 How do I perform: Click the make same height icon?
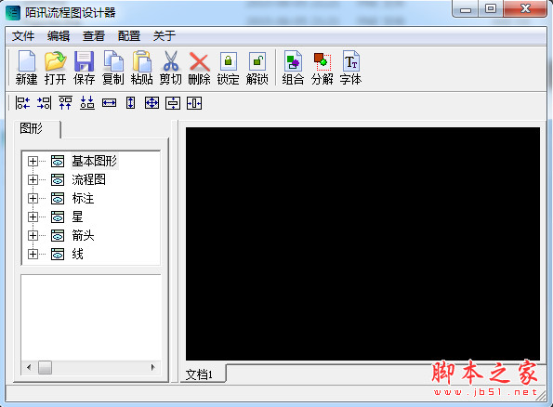click(130, 103)
